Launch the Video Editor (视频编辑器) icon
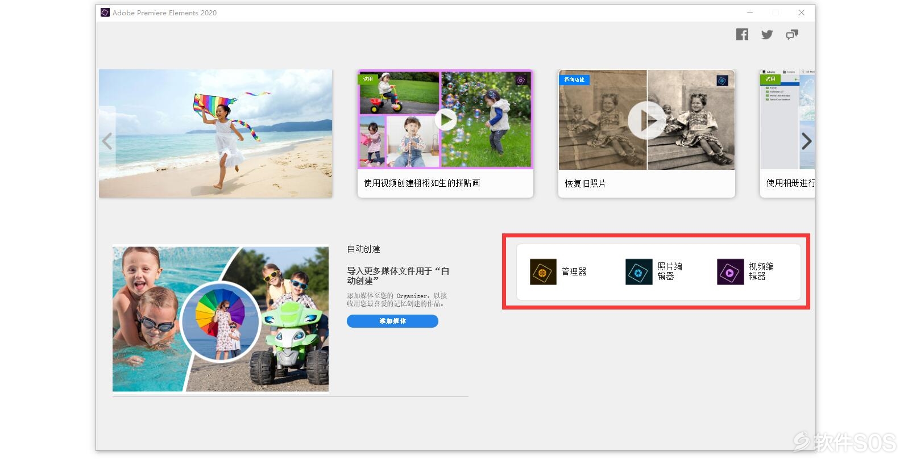Screen dimensions: 908x460 click(730, 272)
